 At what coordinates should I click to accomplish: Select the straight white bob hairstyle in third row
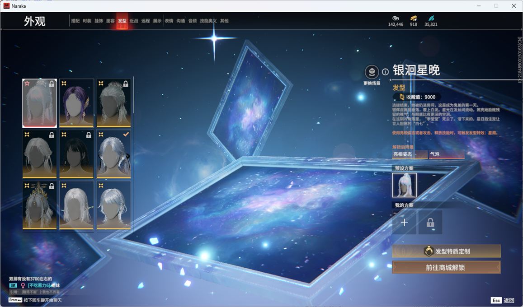[x=76, y=205]
